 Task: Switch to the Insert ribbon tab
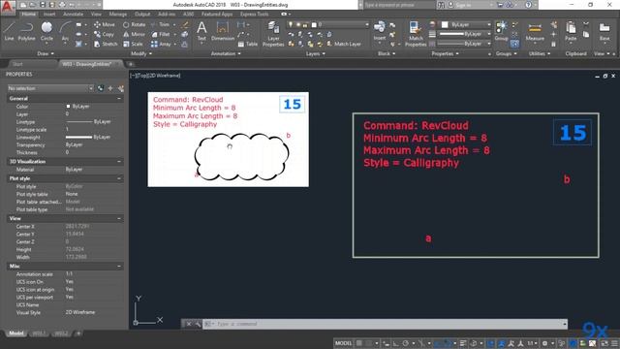(x=49, y=14)
